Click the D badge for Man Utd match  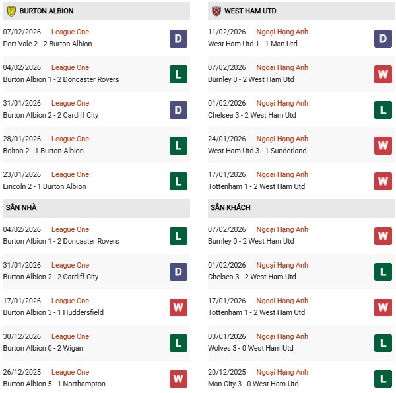click(383, 38)
